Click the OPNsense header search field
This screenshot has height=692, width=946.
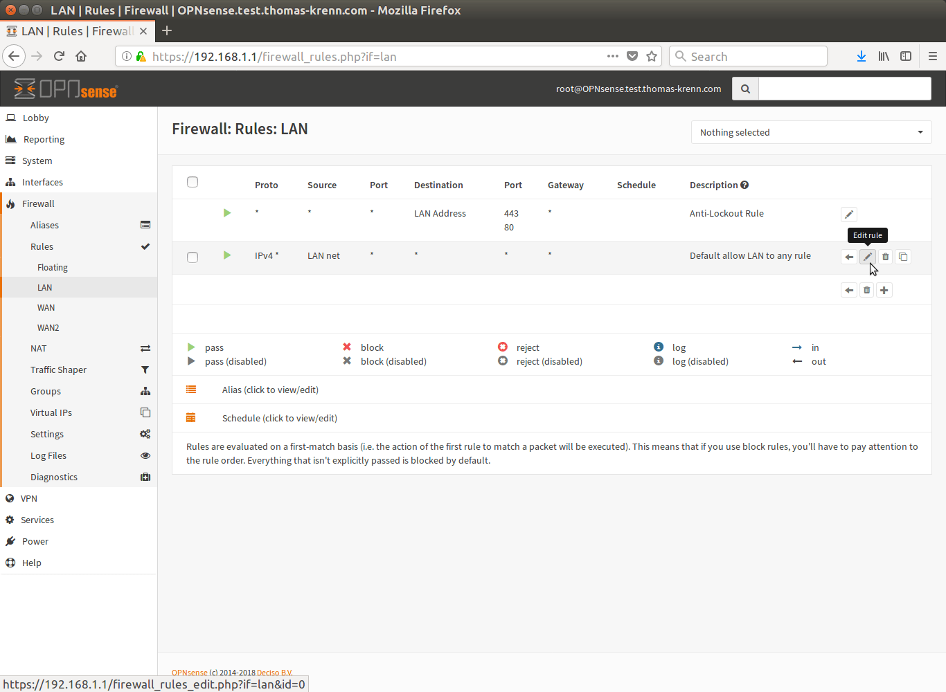(844, 89)
